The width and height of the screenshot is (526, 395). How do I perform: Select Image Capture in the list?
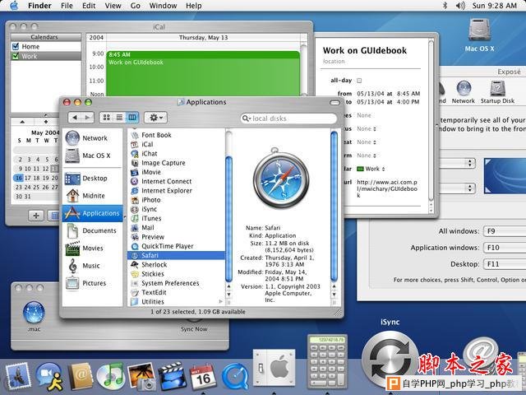[163, 163]
